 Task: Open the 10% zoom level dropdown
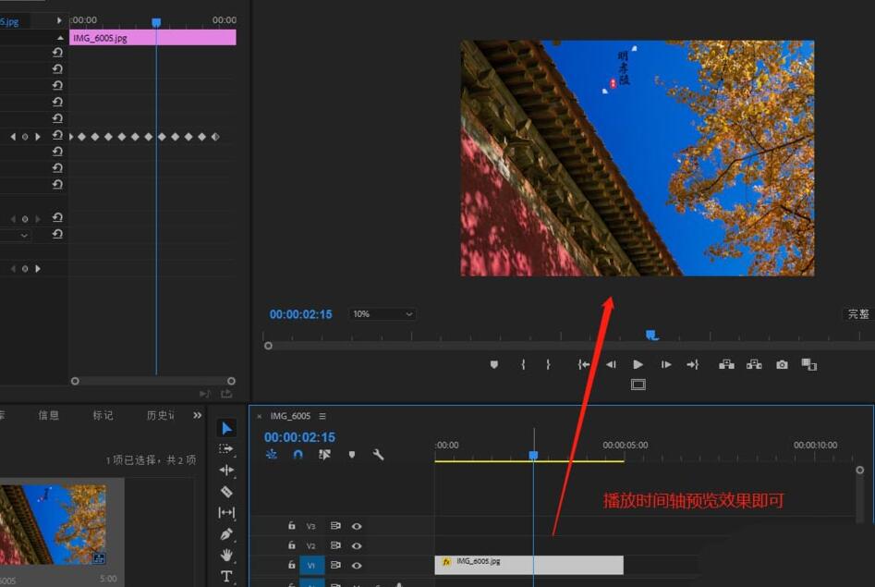(382, 313)
